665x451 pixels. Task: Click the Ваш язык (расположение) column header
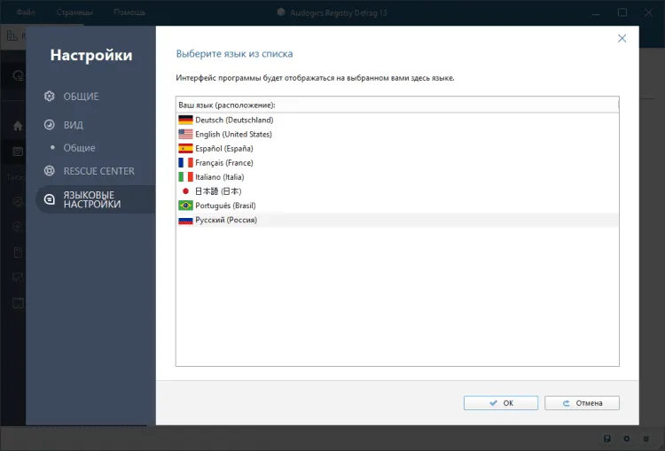pos(397,105)
